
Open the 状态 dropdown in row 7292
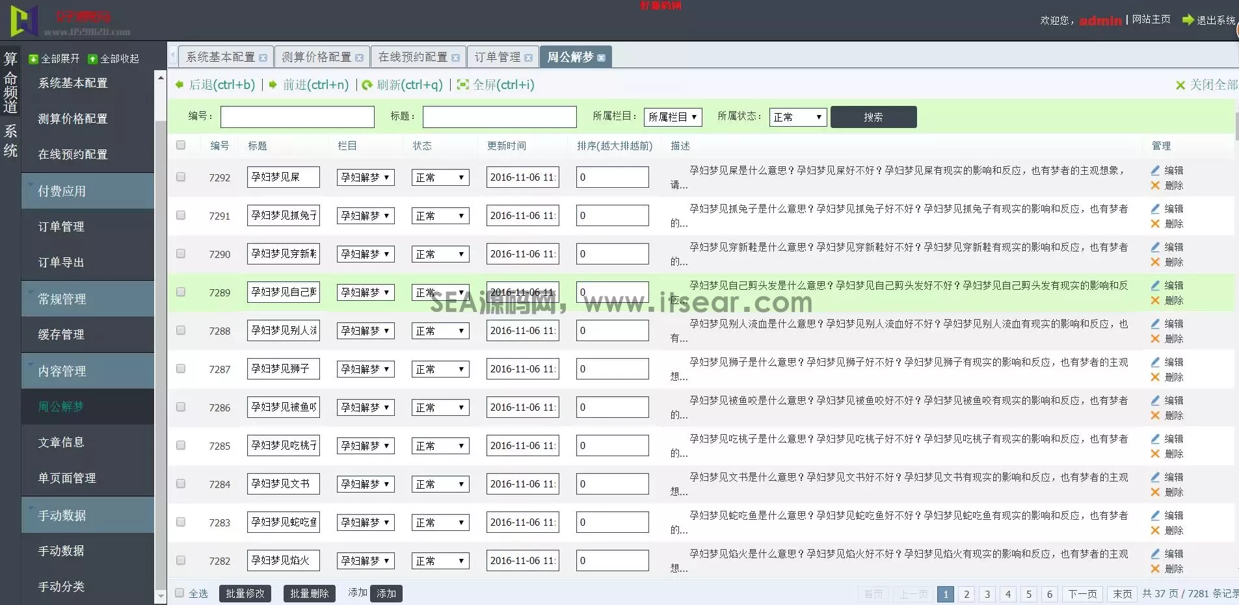[x=440, y=177]
